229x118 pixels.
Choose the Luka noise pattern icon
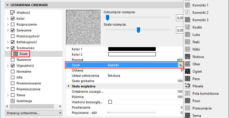click(187, 35)
